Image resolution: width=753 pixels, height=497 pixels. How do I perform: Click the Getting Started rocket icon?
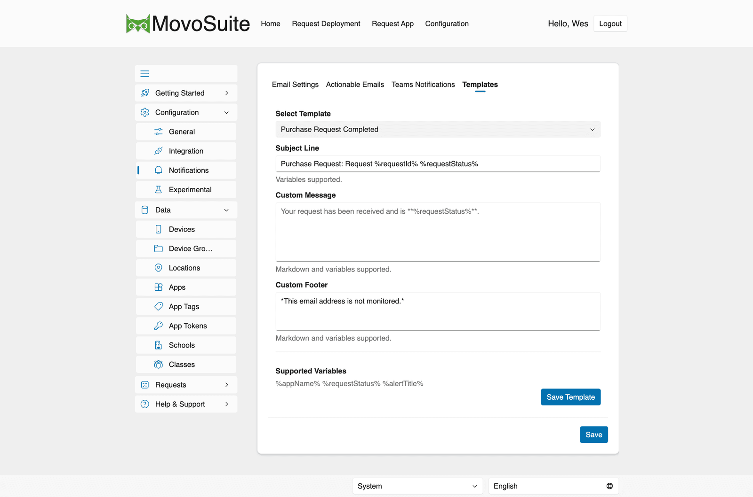145,93
